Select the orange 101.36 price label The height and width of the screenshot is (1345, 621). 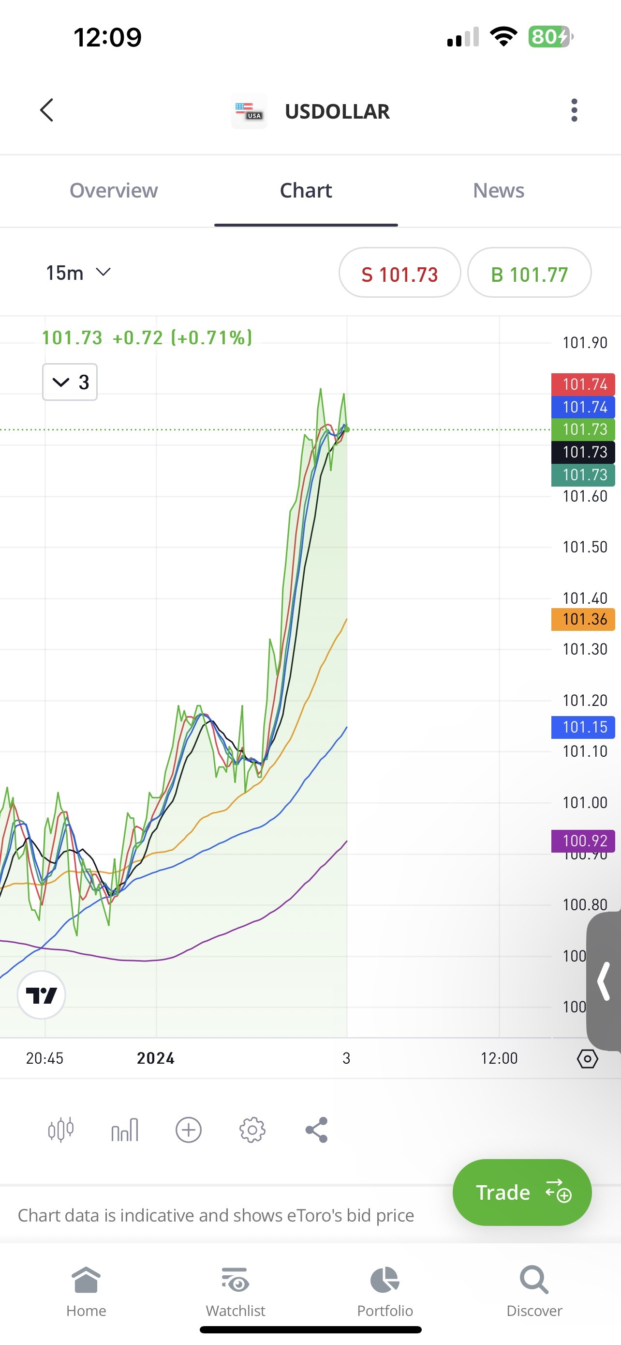tap(583, 620)
